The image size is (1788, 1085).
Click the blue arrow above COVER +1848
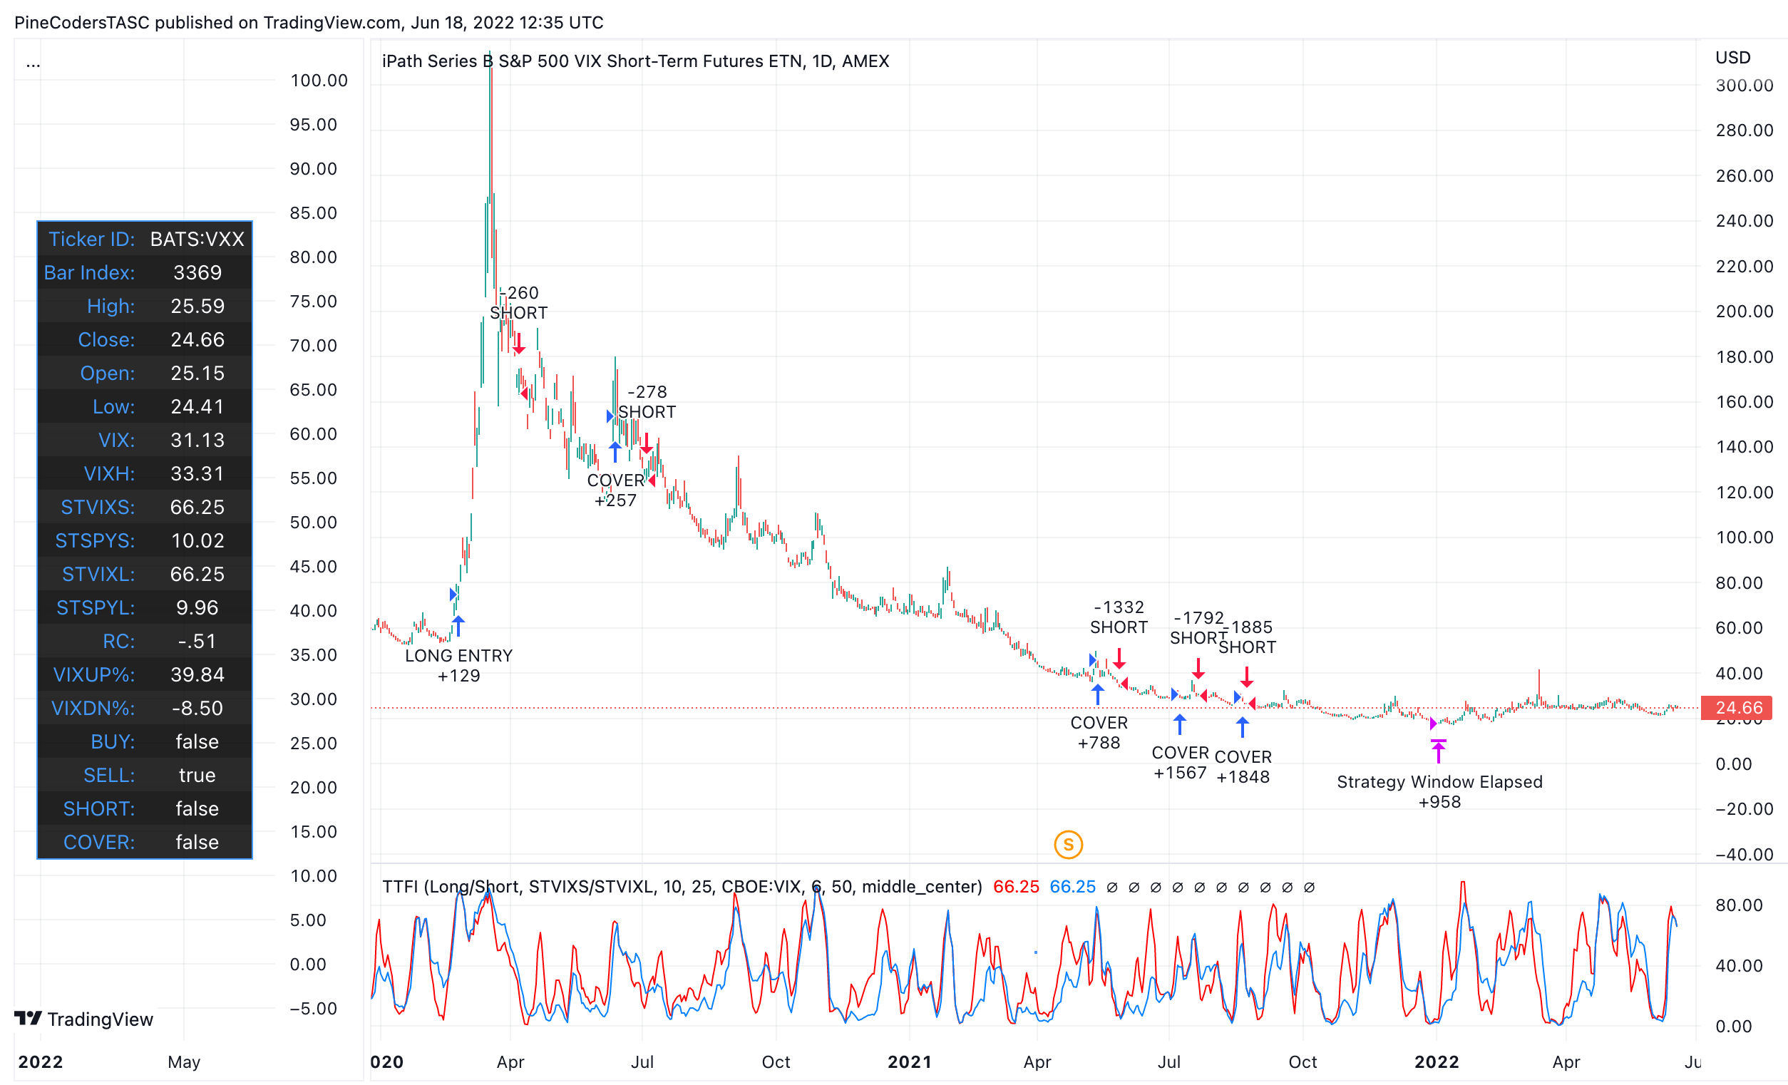[1243, 727]
